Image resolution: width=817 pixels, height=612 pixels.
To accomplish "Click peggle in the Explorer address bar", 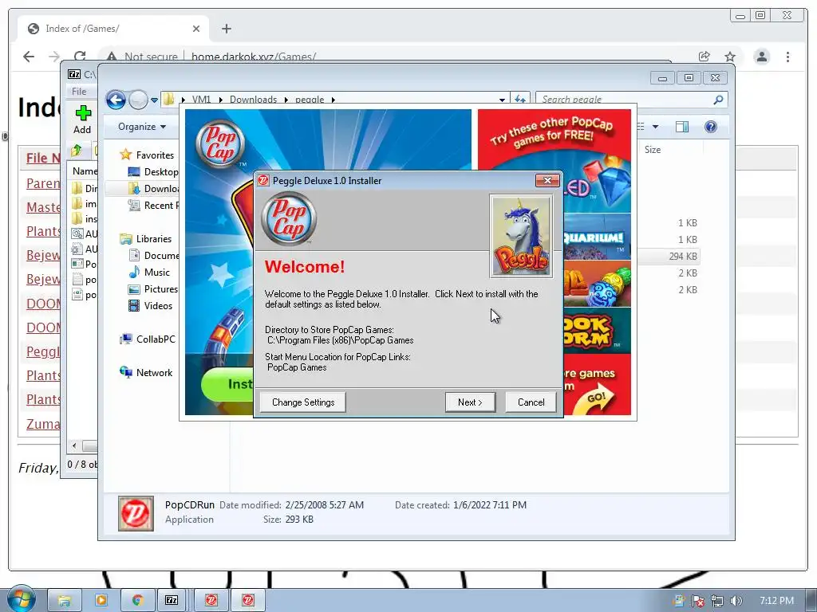I will 310,100.
